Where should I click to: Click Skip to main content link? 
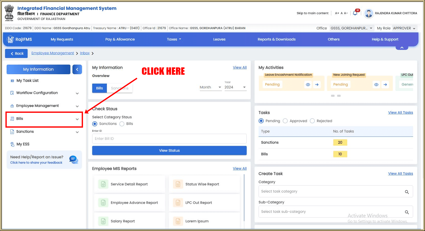point(313,13)
